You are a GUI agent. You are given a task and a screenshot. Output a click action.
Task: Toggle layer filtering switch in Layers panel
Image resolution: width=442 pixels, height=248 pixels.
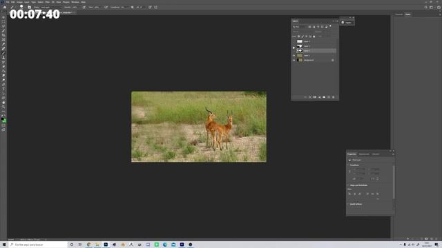click(330, 26)
